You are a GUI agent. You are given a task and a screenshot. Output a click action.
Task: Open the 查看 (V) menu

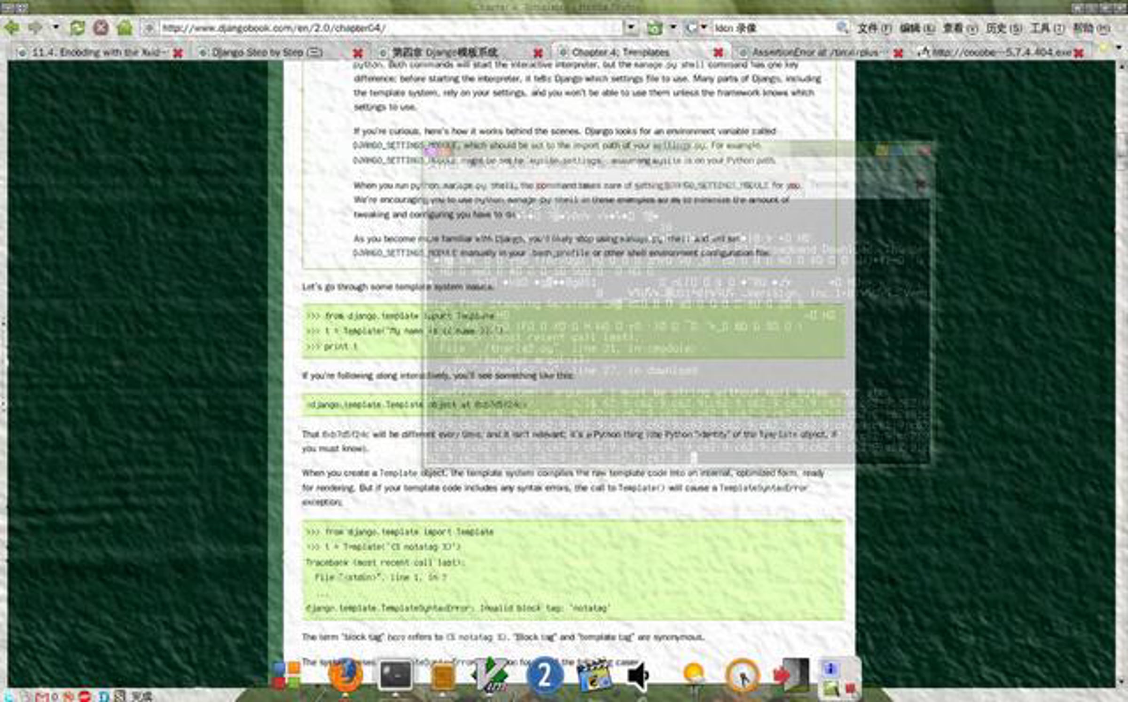[960, 28]
